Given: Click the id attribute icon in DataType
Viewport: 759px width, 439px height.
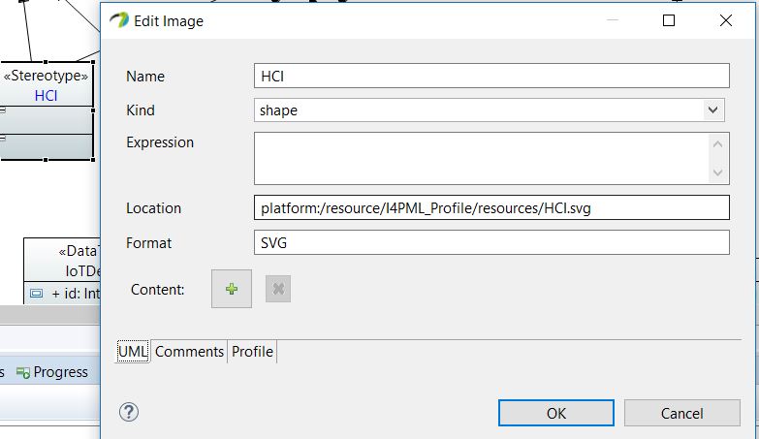Looking at the screenshot, I should pos(36,292).
